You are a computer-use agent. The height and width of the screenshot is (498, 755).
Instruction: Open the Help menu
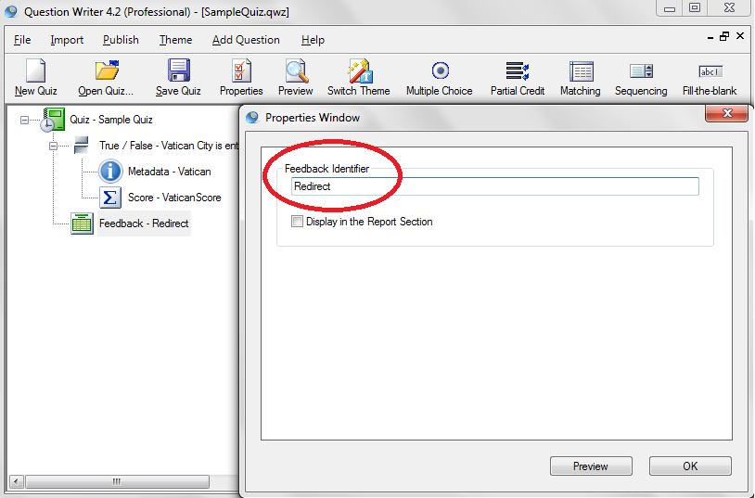point(313,40)
